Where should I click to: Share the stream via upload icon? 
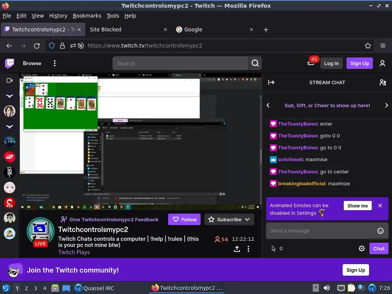(x=237, y=249)
